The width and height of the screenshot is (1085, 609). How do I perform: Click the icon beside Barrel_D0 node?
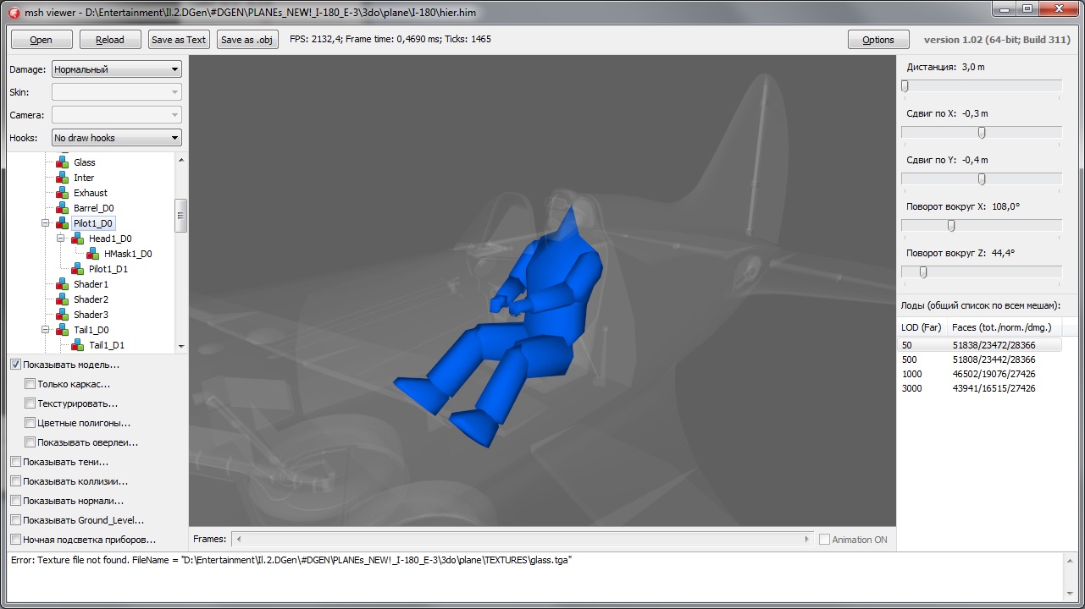[62, 208]
